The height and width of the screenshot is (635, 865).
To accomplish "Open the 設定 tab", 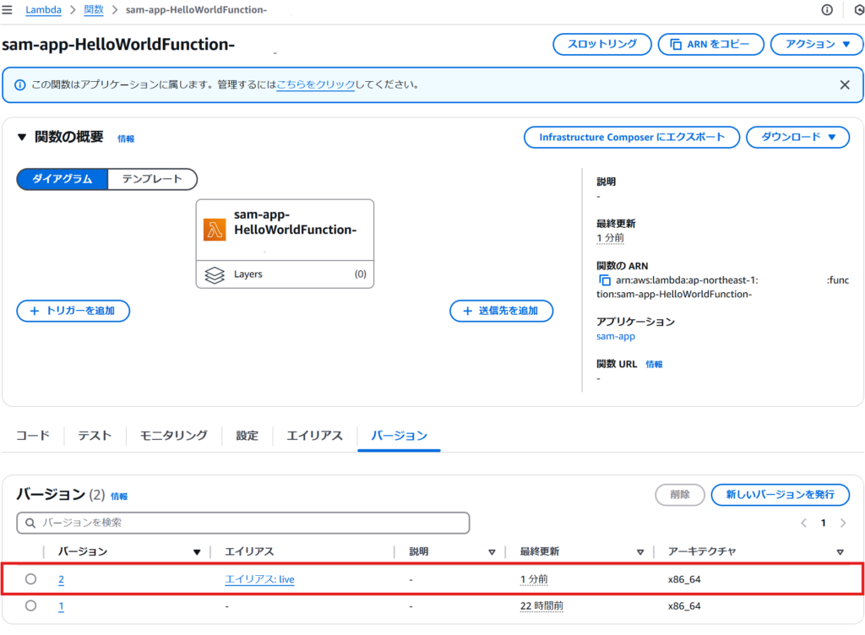I will pyautogui.click(x=248, y=436).
